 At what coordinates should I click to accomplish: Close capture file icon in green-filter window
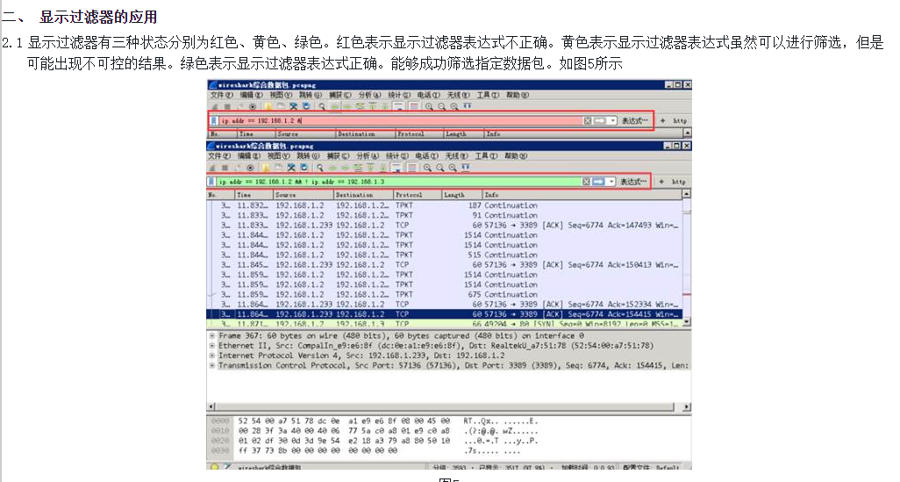pyautogui.click(x=291, y=168)
